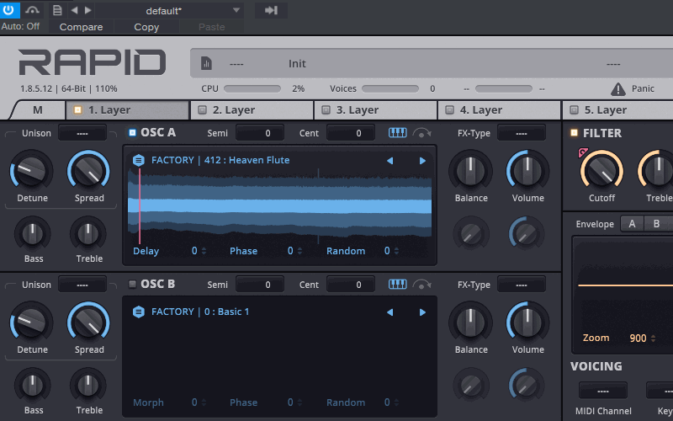
Task: Click the Init preset name
Action: [x=297, y=64]
